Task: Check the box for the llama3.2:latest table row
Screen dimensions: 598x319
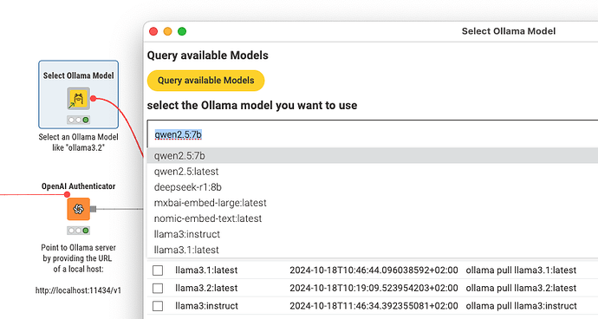Action: tap(158, 288)
